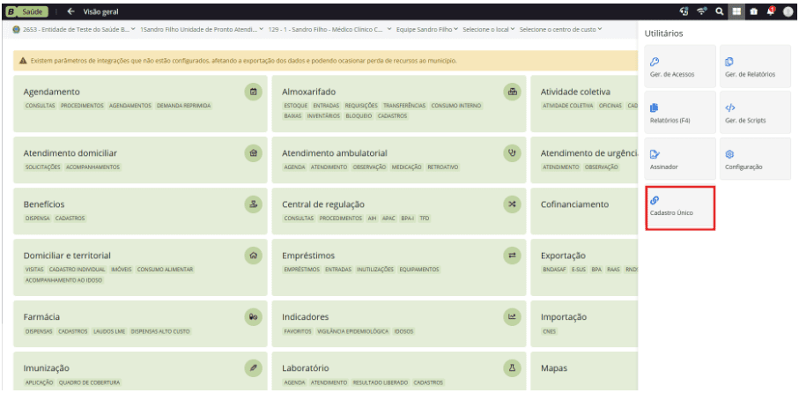This screenshot has height=393, width=799.
Task: Open the Configuração gear tile
Action: tap(755, 159)
